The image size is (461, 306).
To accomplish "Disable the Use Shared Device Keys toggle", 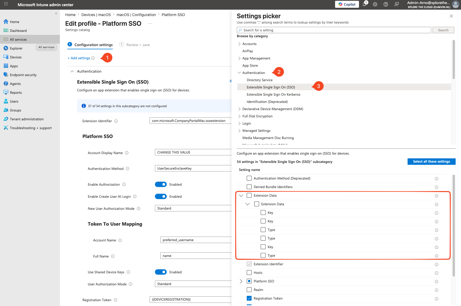I will (161, 272).
